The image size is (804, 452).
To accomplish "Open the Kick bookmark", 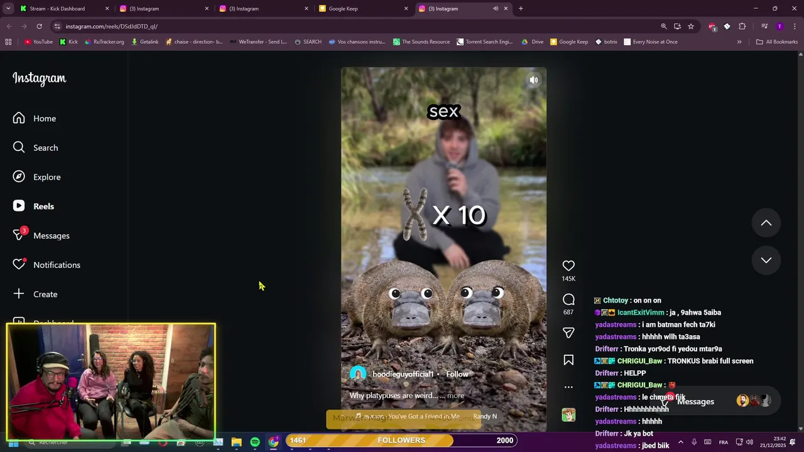I will pyautogui.click(x=68, y=42).
